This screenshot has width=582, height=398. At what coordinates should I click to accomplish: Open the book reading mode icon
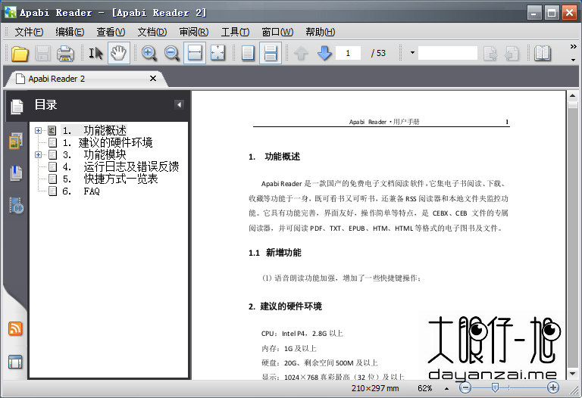click(x=543, y=54)
